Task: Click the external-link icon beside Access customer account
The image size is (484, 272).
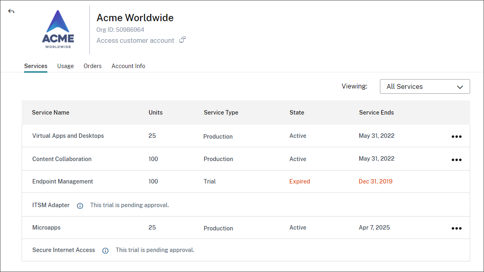Action: [x=182, y=40]
